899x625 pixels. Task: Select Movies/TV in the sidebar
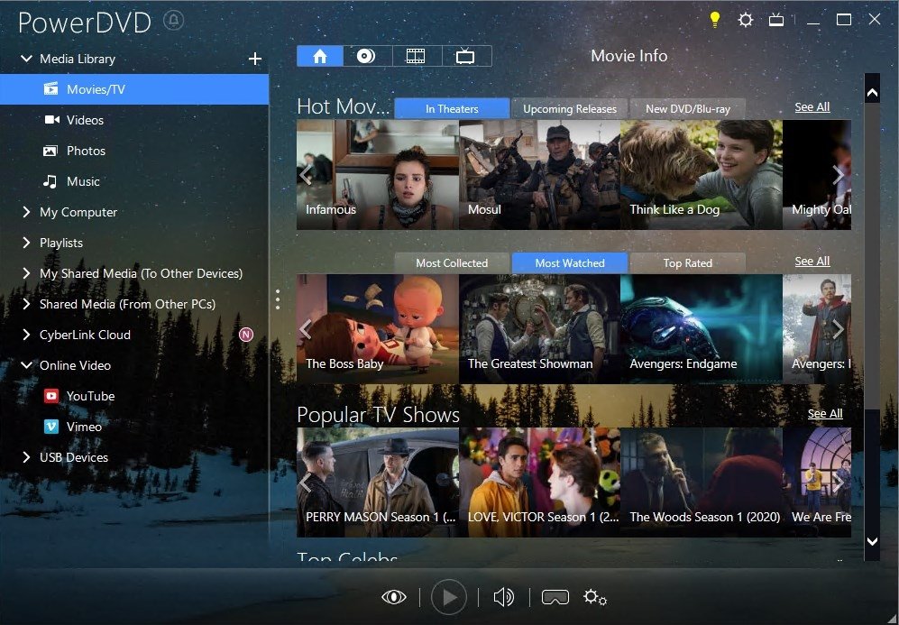(134, 89)
